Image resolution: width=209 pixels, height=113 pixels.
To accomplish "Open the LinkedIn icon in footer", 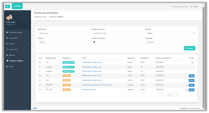I will pyautogui.click(x=36, y=108).
